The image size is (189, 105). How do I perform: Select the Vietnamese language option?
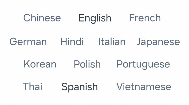[144, 86]
